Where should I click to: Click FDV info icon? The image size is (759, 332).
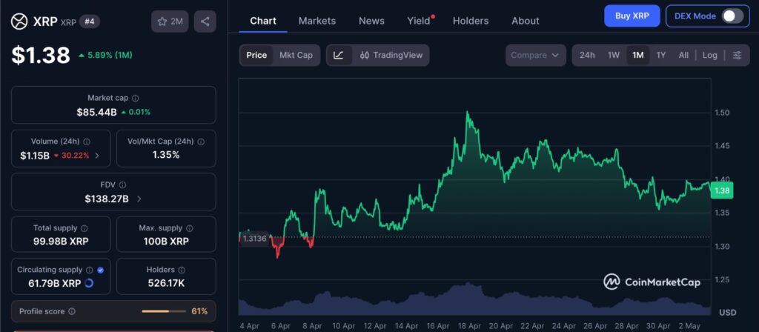(122, 185)
